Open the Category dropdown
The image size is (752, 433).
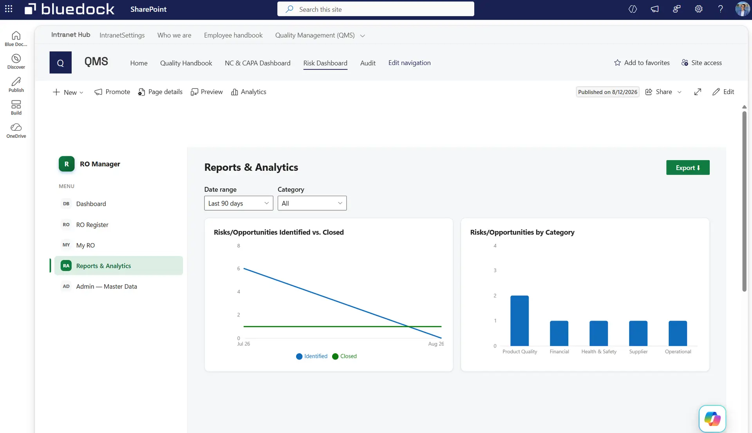tap(312, 203)
